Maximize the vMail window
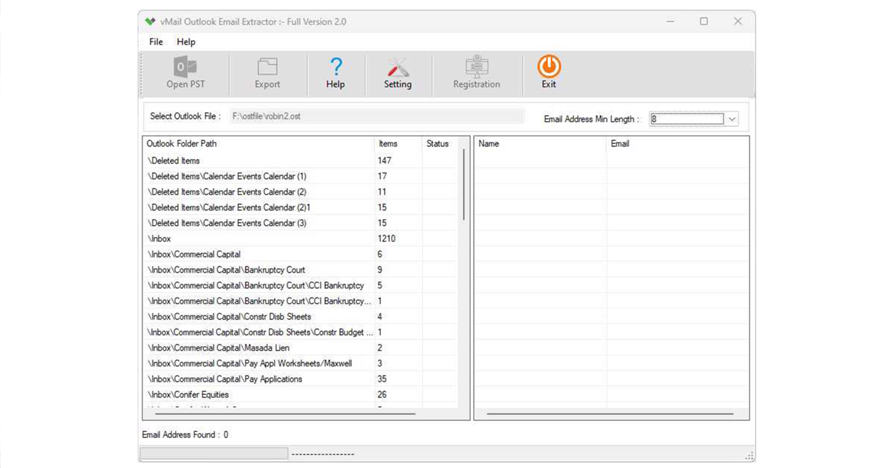 [704, 22]
